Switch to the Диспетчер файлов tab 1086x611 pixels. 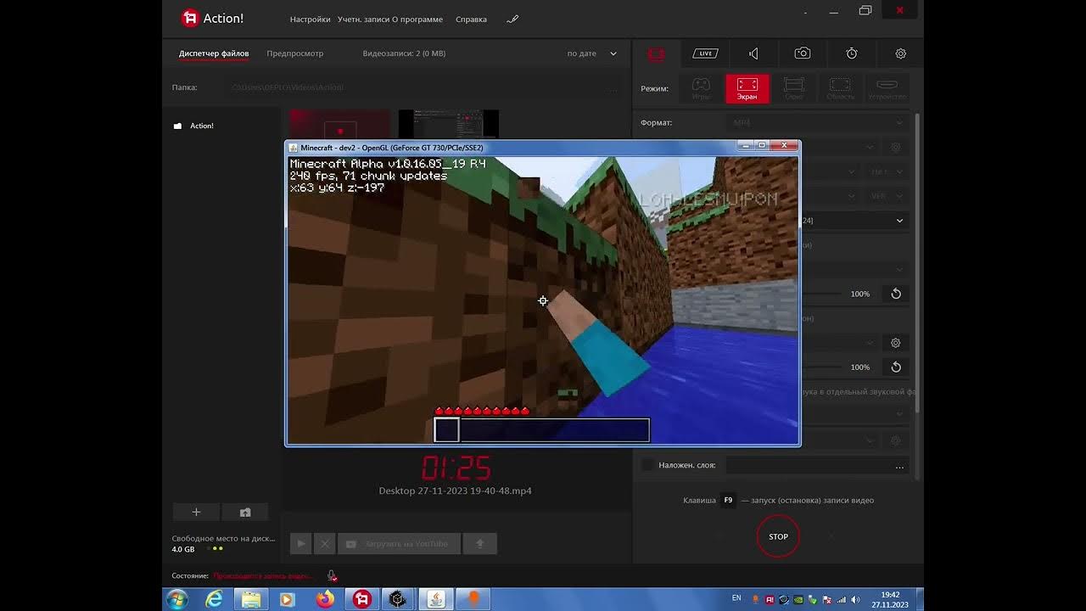tap(214, 53)
